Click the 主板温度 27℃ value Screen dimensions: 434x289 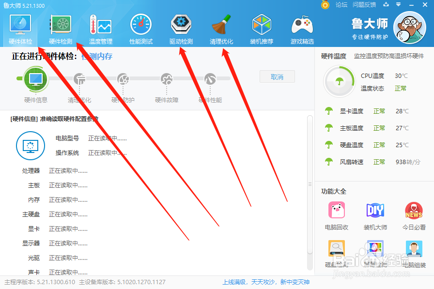click(402, 128)
